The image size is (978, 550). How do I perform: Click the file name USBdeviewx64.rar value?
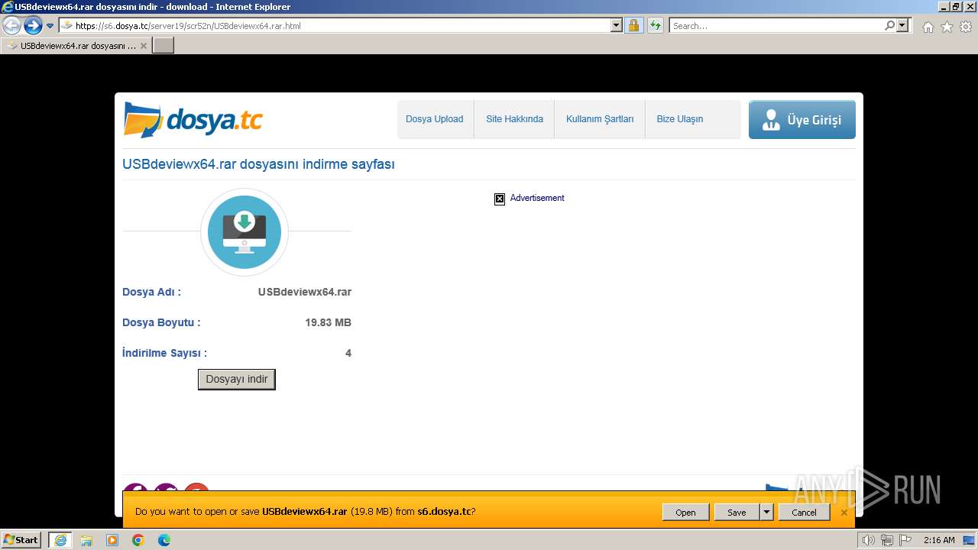coord(305,292)
